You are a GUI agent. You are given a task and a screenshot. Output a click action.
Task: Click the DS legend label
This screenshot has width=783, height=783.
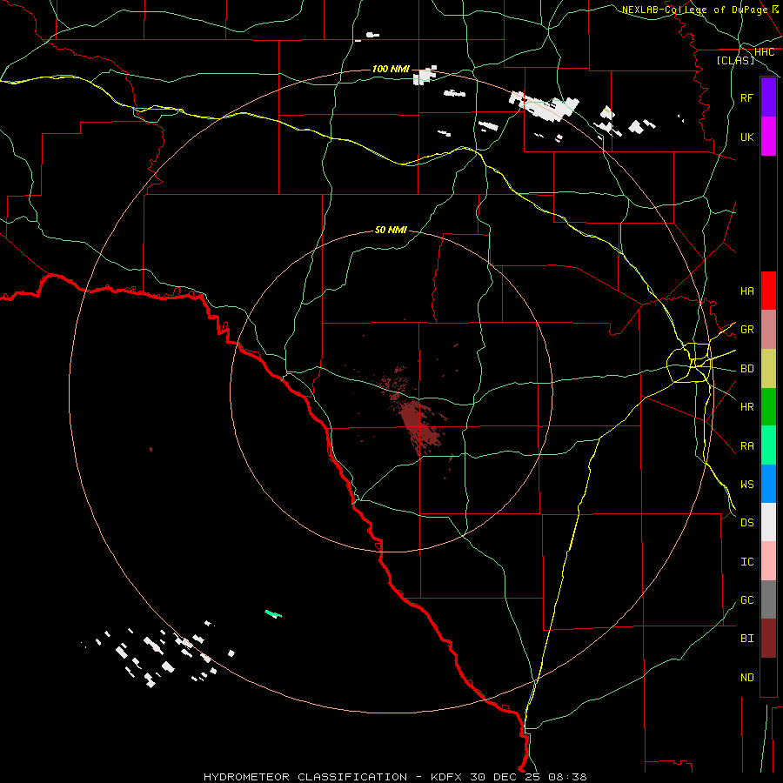click(x=746, y=523)
